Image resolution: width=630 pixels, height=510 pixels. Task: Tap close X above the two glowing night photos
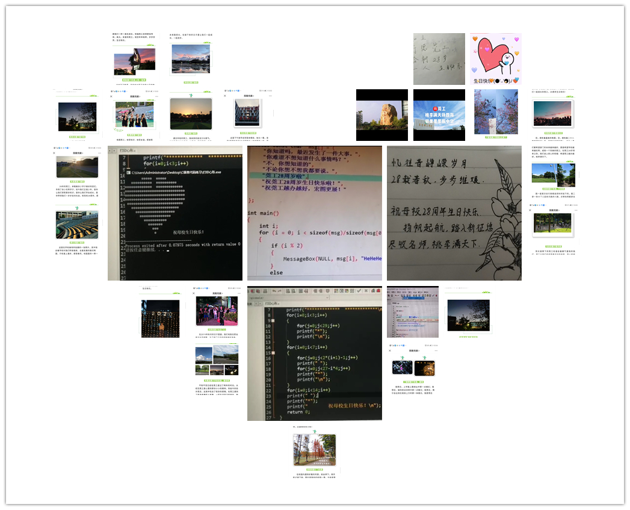390,350
